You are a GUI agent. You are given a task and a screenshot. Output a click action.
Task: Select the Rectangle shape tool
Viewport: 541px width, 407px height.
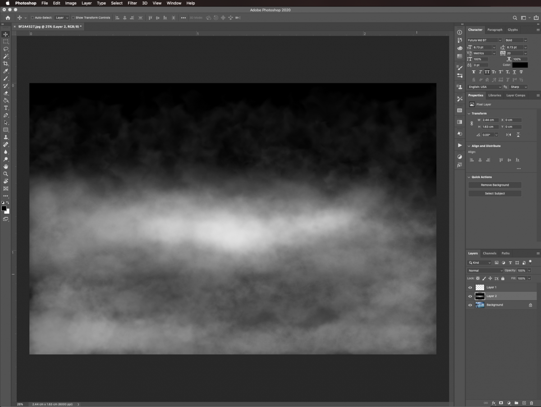point(6,130)
